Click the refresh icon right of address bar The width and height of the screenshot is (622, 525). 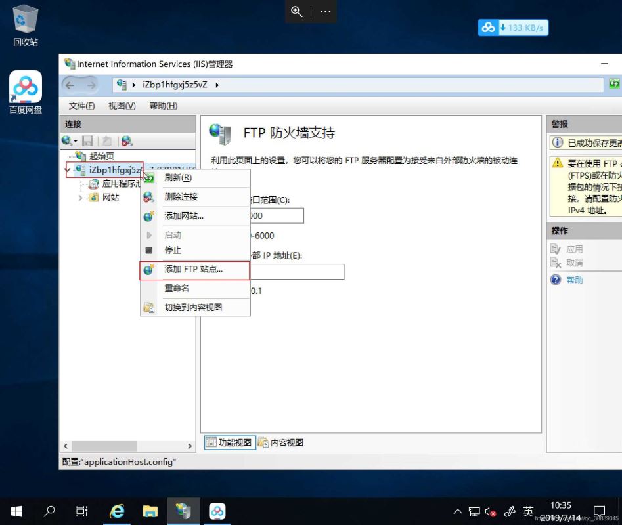[614, 84]
